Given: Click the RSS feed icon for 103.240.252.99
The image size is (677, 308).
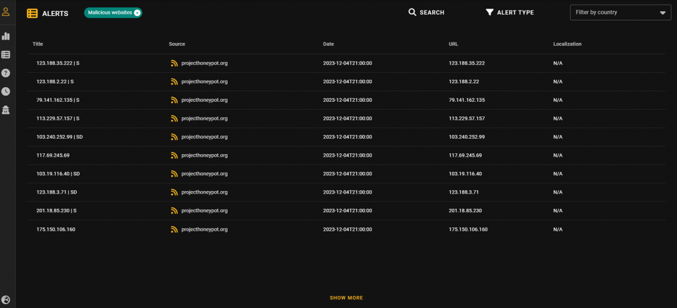Looking at the screenshot, I should point(174,137).
